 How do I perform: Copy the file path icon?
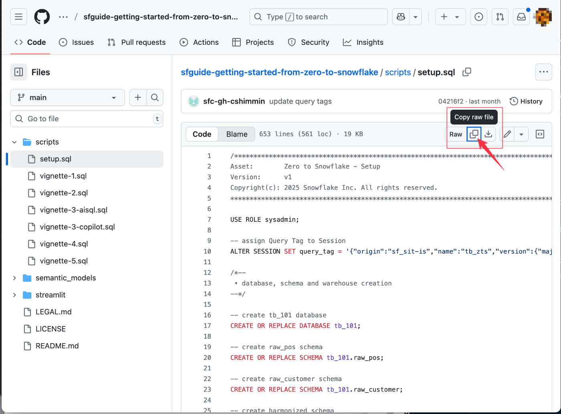point(467,72)
